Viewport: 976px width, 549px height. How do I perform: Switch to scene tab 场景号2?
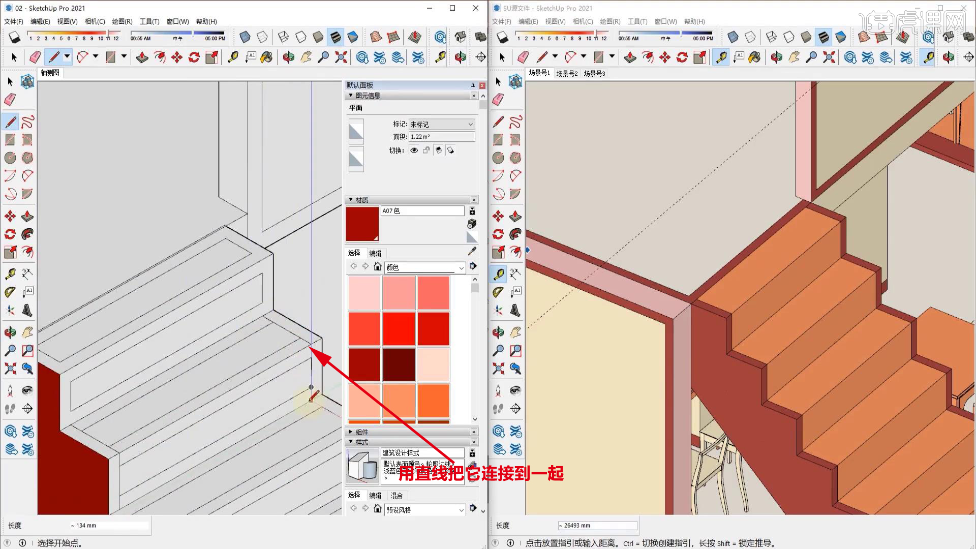[567, 73]
